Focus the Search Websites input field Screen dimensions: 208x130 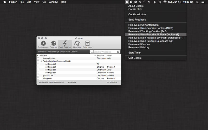105,52
